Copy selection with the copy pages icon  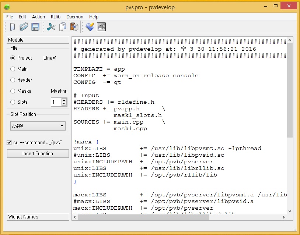pyautogui.click(x=62, y=26)
